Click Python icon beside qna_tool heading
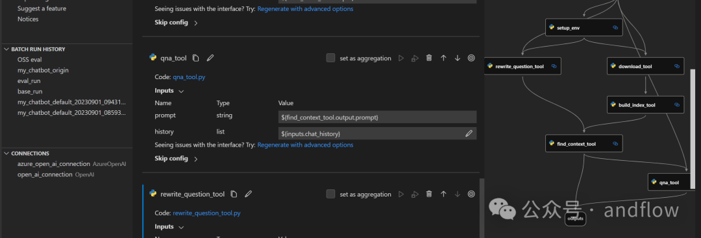This screenshot has width=701, height=238. pyautogui.click(x=153, y=57)
